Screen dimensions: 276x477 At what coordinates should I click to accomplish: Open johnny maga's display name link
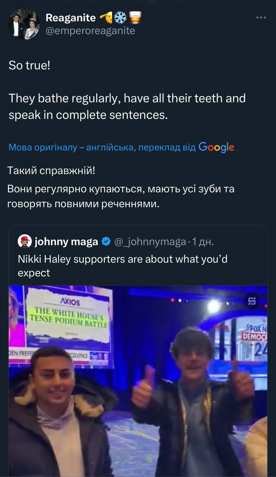tap(66, 242)
